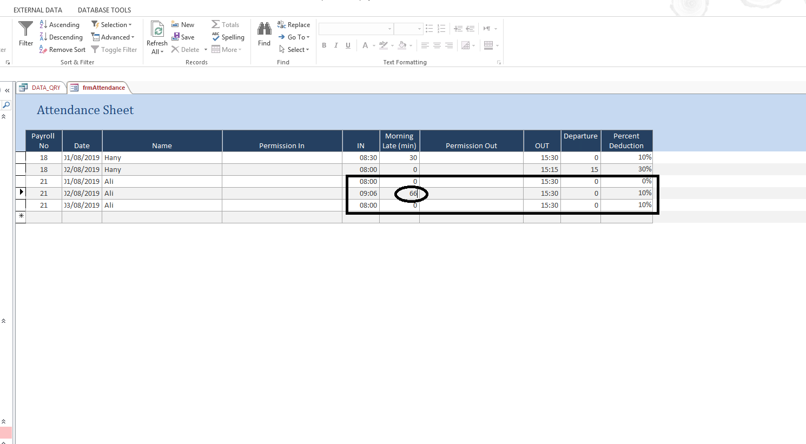Open the font name combo box
Screen dimensions: 806x444
(x=356, y=29)
